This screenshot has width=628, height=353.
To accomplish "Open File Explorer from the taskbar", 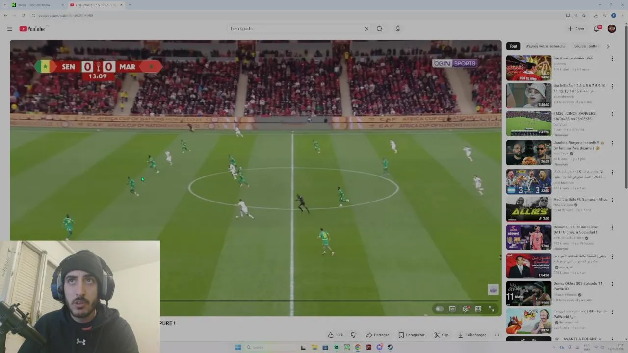I will pyautogui.click(x=314, y=347).
